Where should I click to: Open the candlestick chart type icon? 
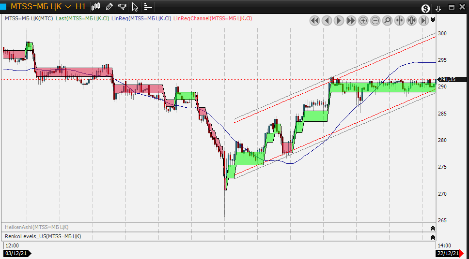point(96,7)
